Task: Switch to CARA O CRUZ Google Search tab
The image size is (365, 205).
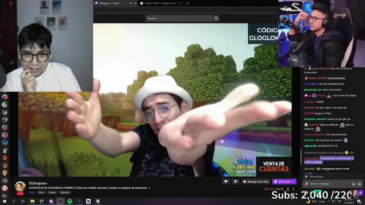Action: point(160,3)
